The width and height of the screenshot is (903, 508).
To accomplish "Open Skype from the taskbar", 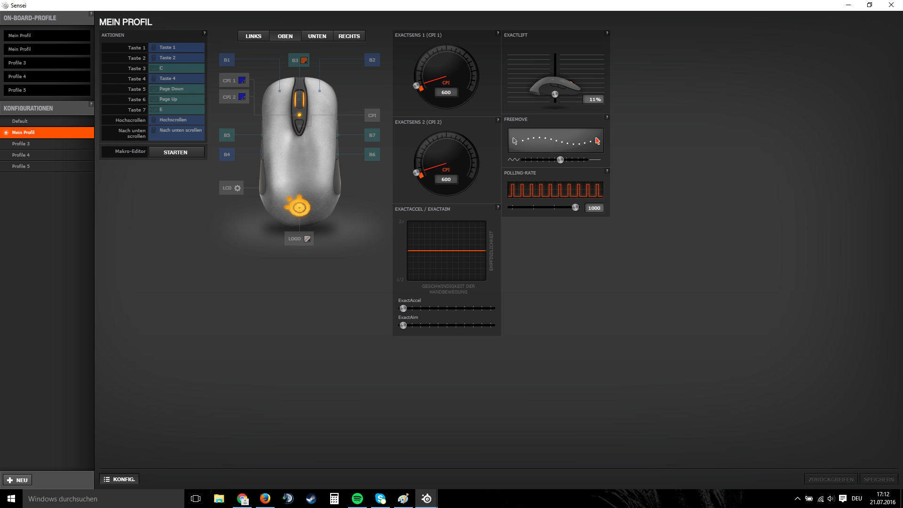I will point(380,499).
